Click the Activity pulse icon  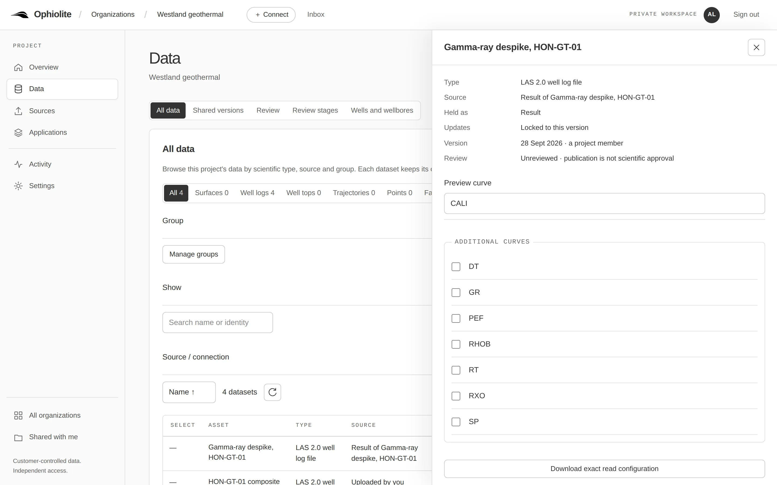pos(18,164)
